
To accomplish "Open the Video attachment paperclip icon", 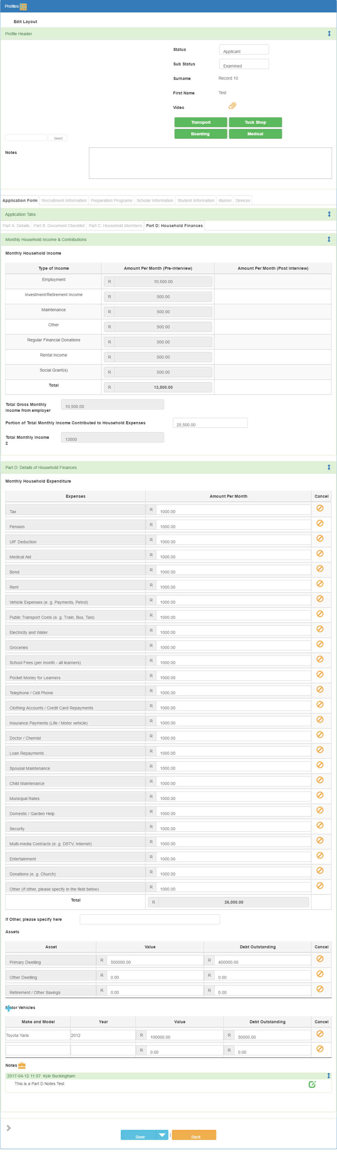I will [232, 106].
